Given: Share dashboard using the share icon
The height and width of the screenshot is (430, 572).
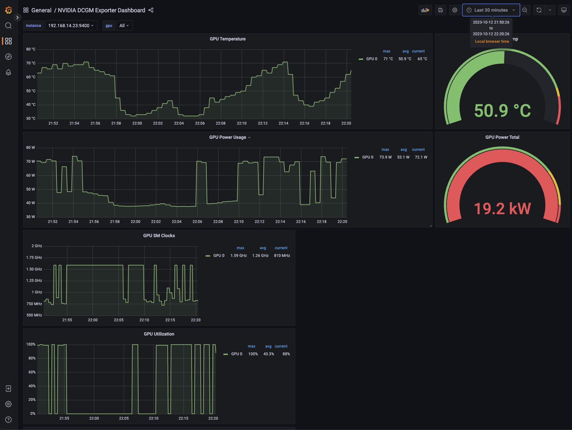Looking at the screenshot, I should coord(151,10).
